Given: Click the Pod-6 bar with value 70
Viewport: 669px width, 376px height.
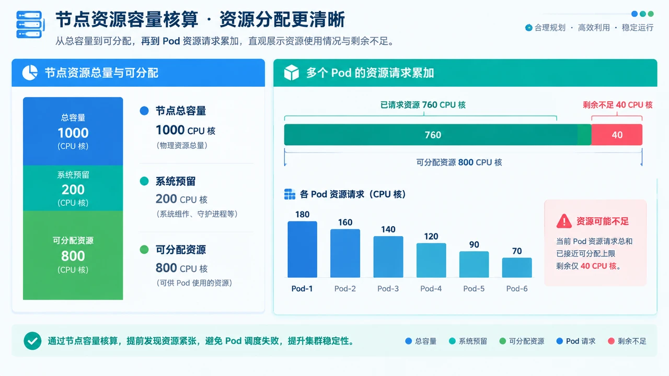Looking at the screenshot, I should [x=517, y=267].
